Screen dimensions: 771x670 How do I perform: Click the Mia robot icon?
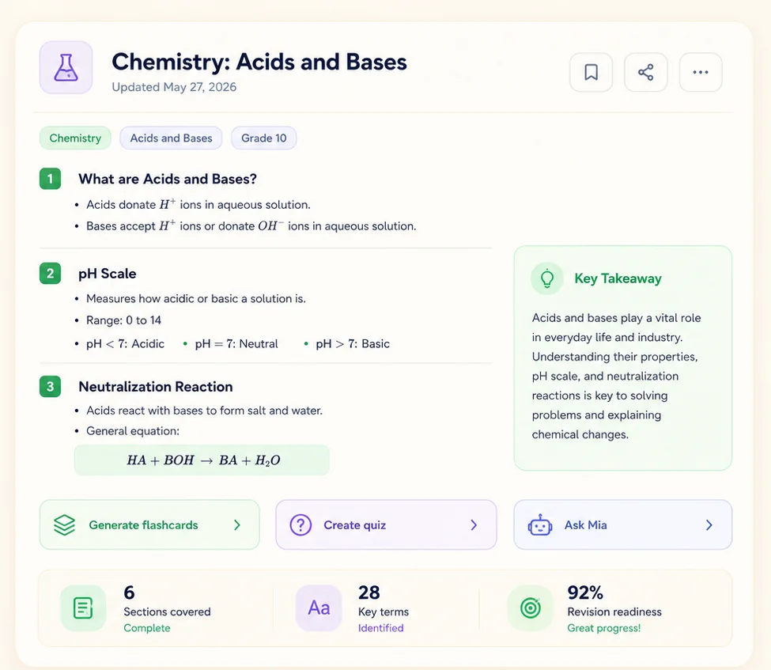point(540,525)
